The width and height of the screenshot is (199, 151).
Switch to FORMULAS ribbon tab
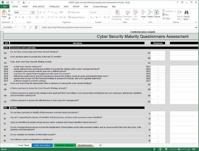(54, 6)
